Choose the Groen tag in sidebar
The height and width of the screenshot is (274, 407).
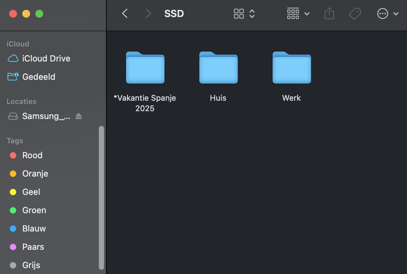(34, 210)
